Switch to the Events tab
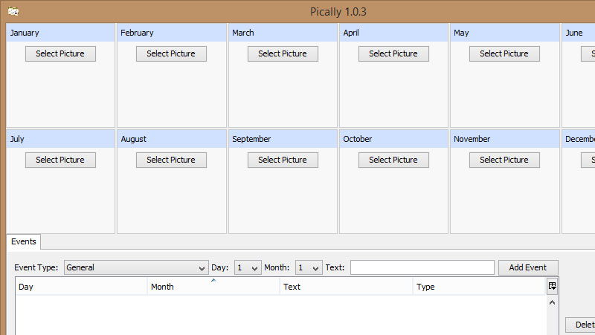This screenshot has width=595, height=335. 24,241
